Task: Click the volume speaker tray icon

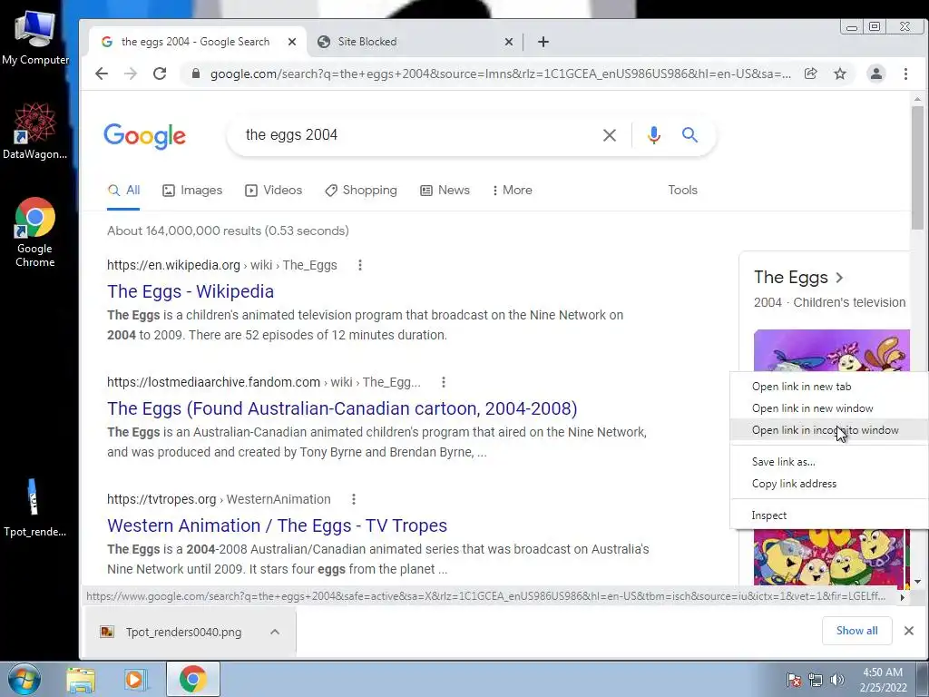Action: [x=837, y=680]
